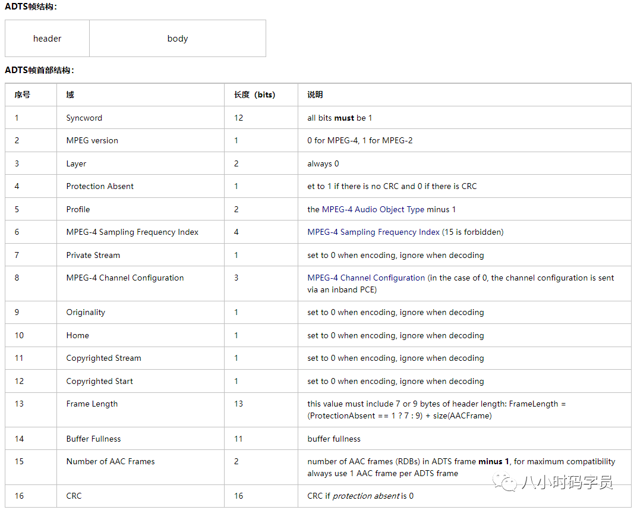The width and height of the screenshot is (634, 510).
Task: Select the "Buffer Fullness" field name
Action: [93, 439]
